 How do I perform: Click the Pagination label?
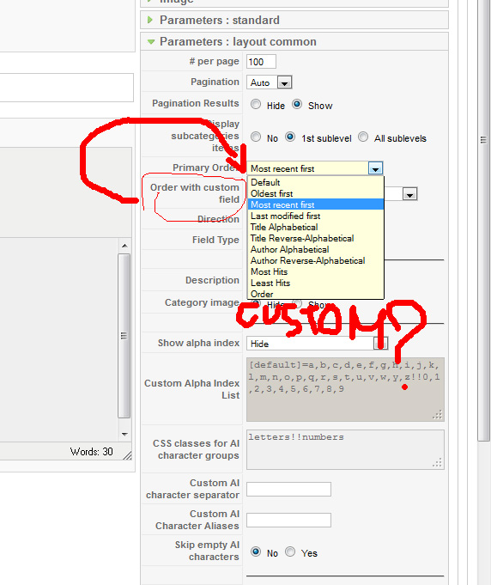(x=215, y=82)
